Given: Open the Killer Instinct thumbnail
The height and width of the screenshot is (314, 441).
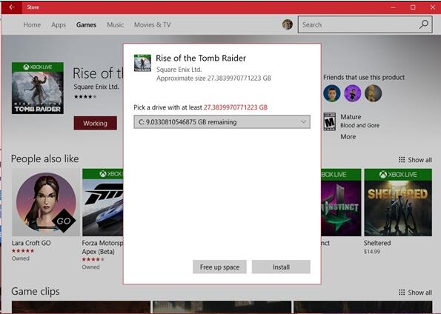Looking at the screenshot, I should click(341, 202).
